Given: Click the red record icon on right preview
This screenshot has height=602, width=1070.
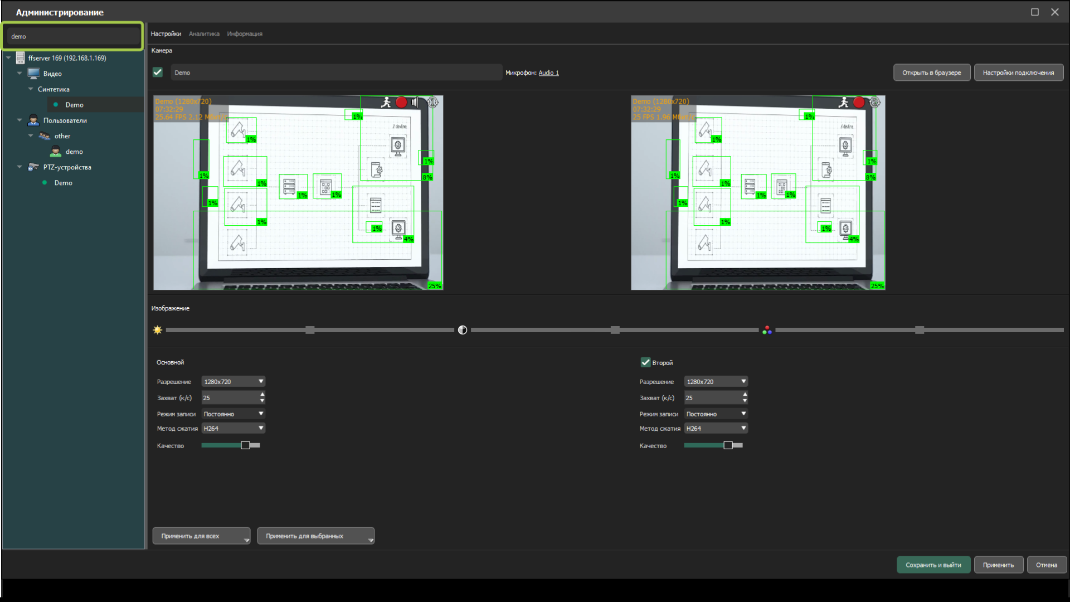Looking at the screenshot, I should (859, 102).
